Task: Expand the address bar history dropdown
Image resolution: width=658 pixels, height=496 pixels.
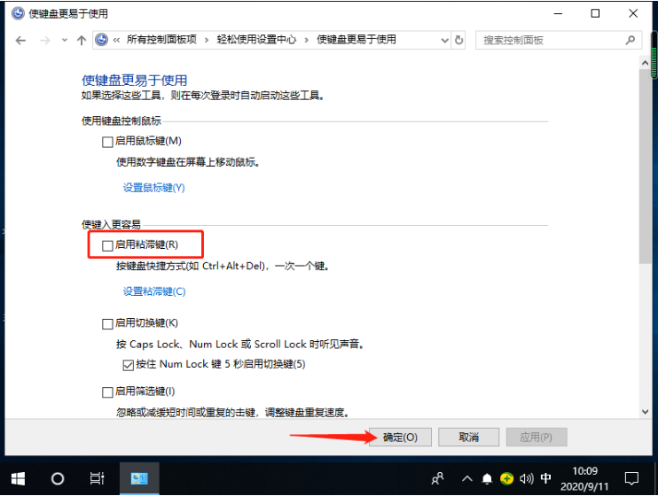Action: (445, 40)
